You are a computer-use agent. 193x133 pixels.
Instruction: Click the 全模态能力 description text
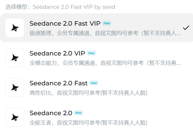tap(105, 63)
